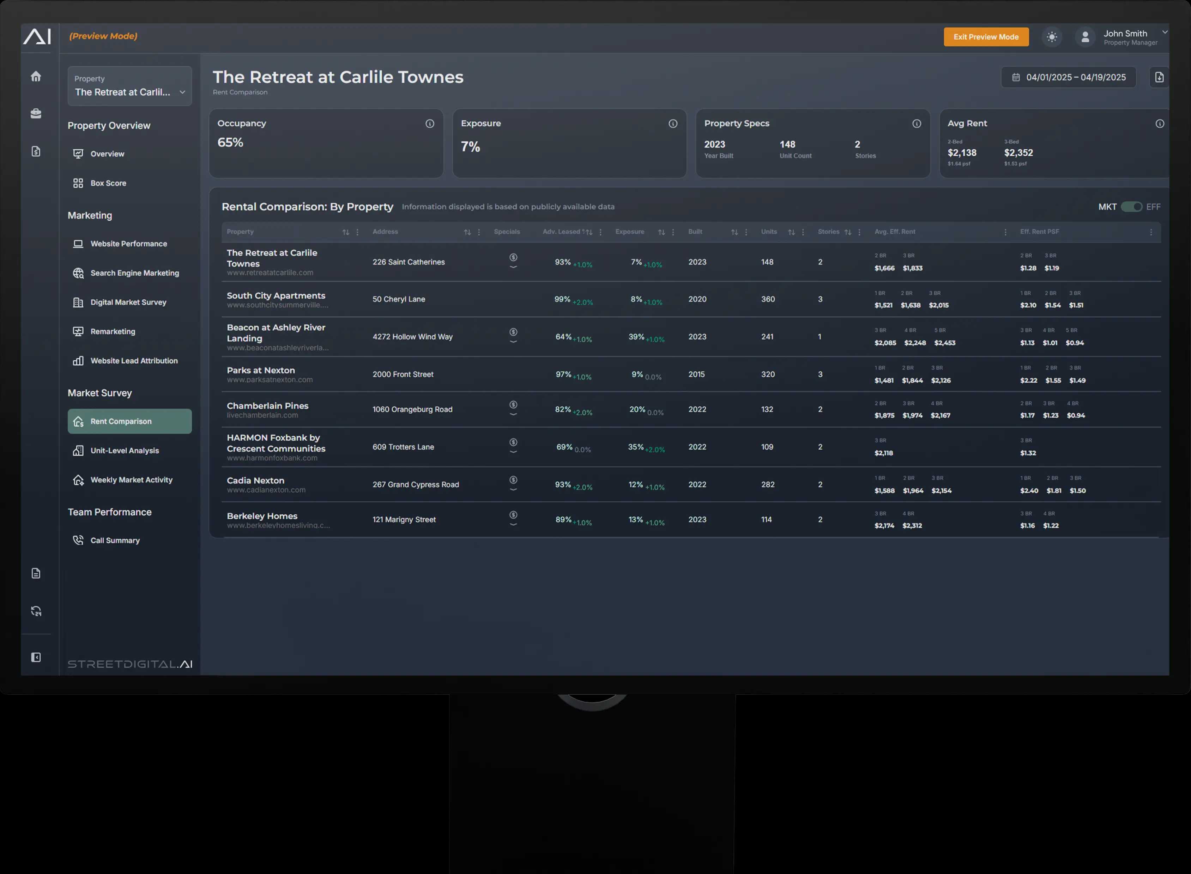The image size is (1191, 874).
Task: Open www.parksatnexton.com link
Action: pyautogui.click(x=270, y=380)
